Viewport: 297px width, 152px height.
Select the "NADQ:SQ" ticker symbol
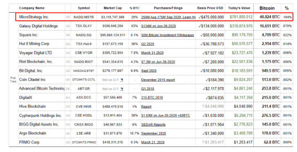84,35
